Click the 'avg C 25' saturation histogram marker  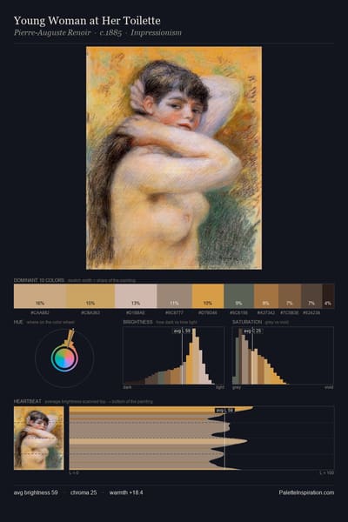[x=253, y=331]
